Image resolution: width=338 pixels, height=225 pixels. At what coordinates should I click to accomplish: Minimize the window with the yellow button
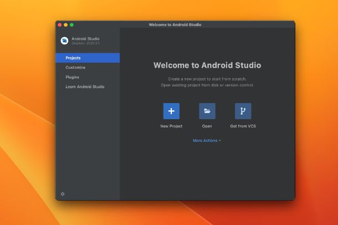tap(66, 25)
